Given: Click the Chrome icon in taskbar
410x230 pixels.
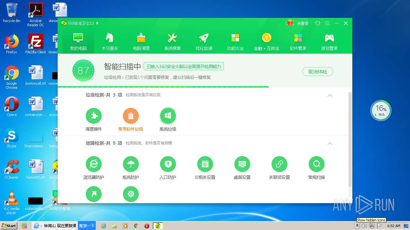Looking at the screenshot, I should coord(136,226).
